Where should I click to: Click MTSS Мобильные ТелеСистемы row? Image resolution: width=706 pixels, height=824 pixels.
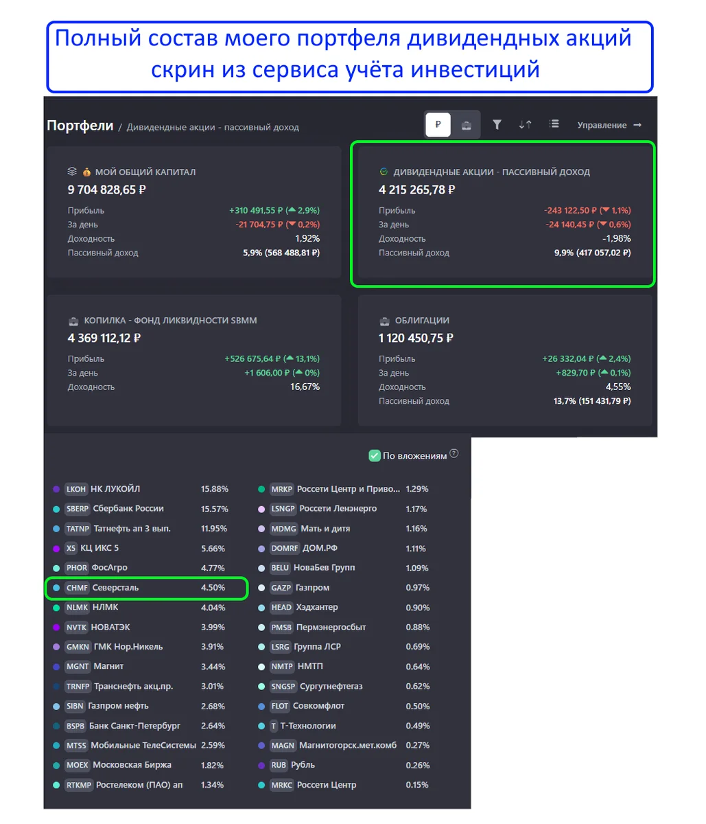click(140, 745)
